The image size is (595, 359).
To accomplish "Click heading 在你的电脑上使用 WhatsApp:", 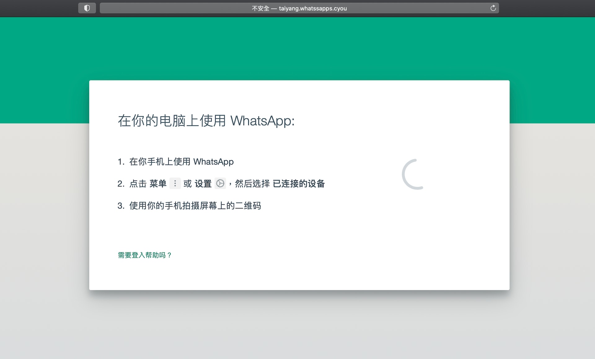I will (x=206, y=121).
